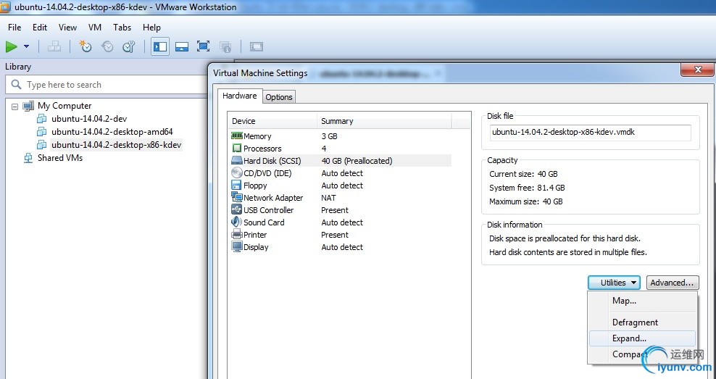
Task: Power on the virtual machine with the green play icon
Action: click(12, 46)
